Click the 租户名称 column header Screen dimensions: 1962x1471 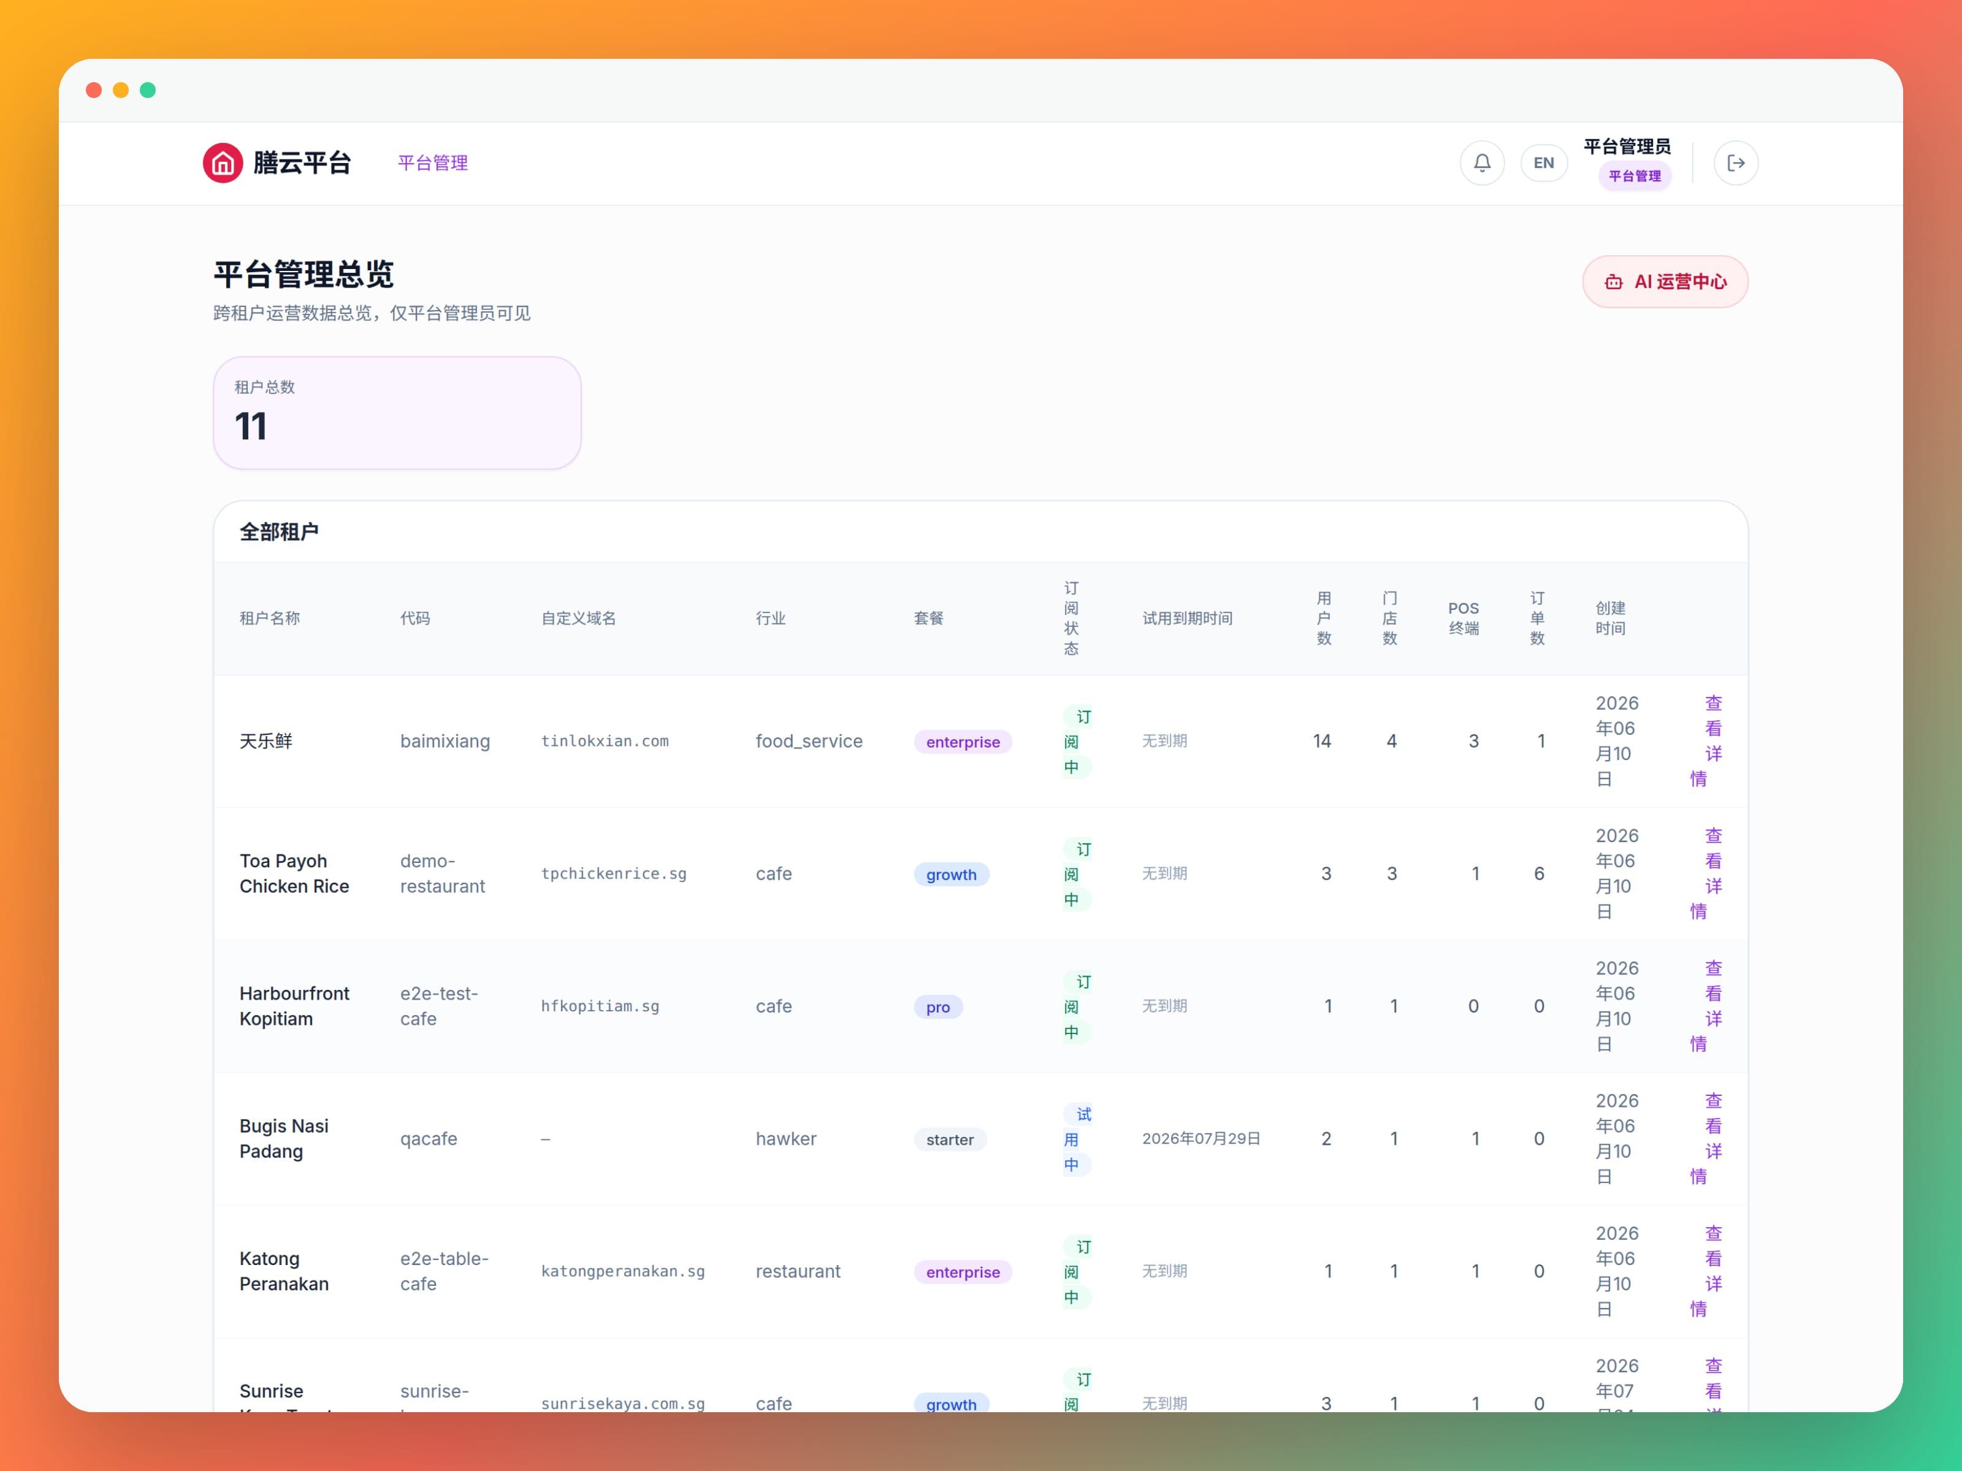coord(270,618)
